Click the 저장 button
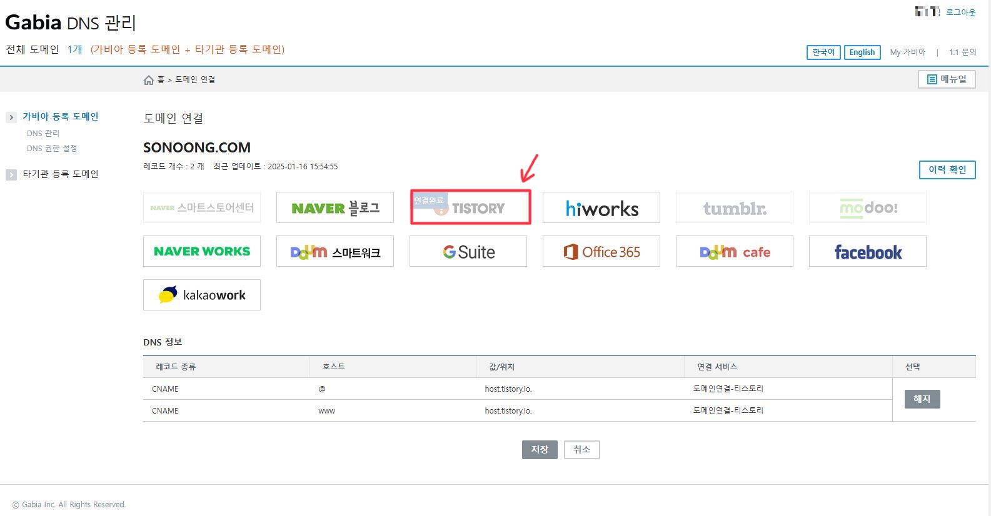Image resolution: width=991 pixels, height=516 pixels. pos(540,450)
